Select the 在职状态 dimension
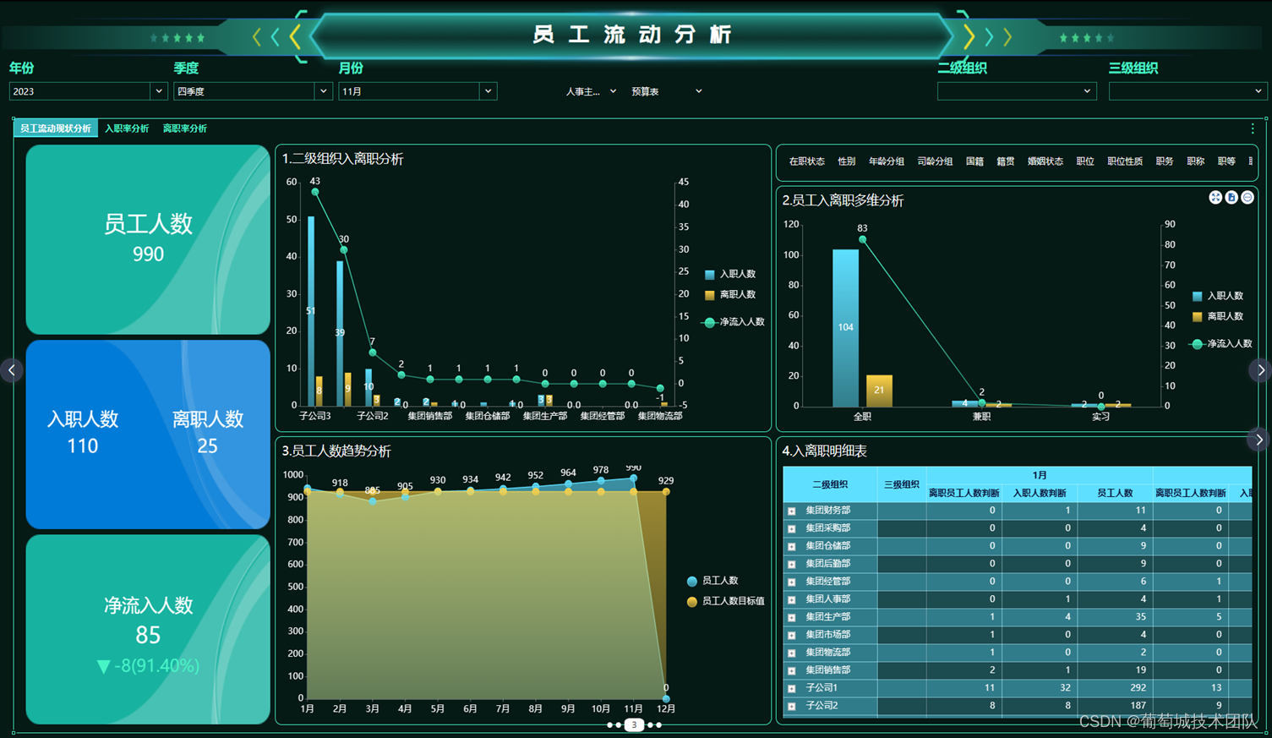1272x738 pixels. coord(806,161)
